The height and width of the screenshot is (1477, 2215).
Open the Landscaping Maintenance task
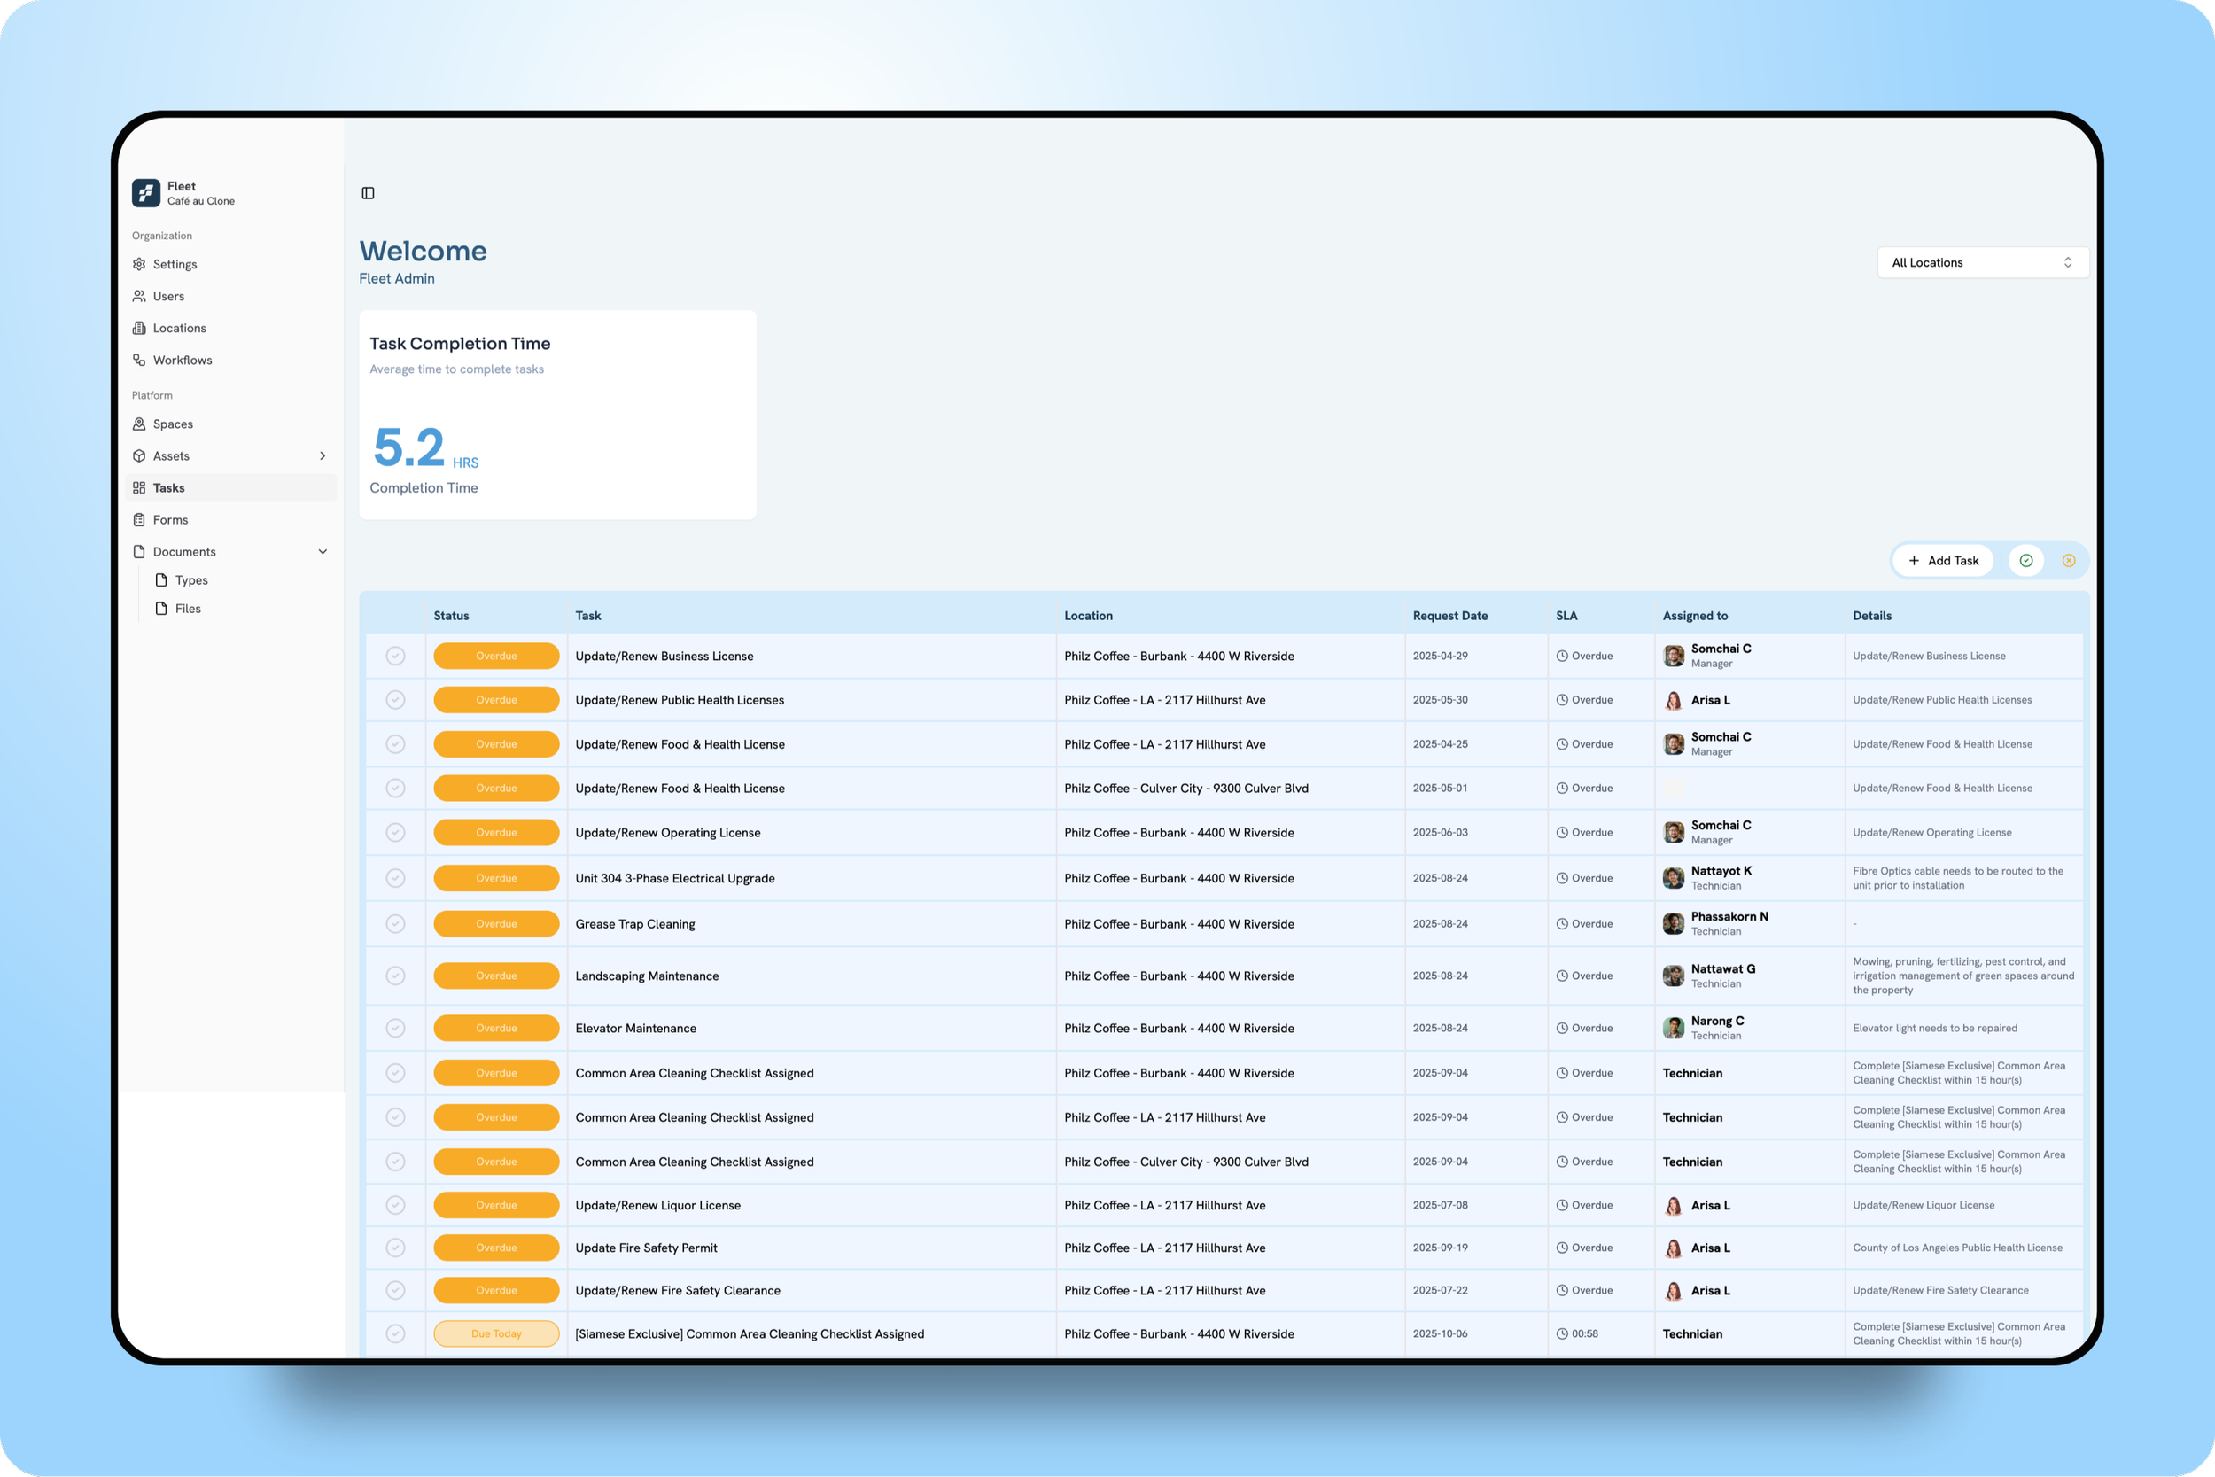(x=647, y=976)
